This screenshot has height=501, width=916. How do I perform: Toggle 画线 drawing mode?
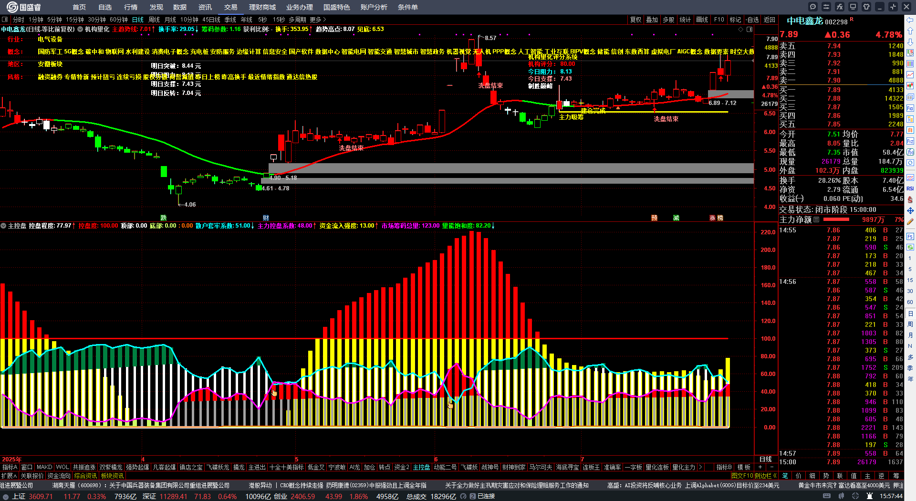coord(702,20)
